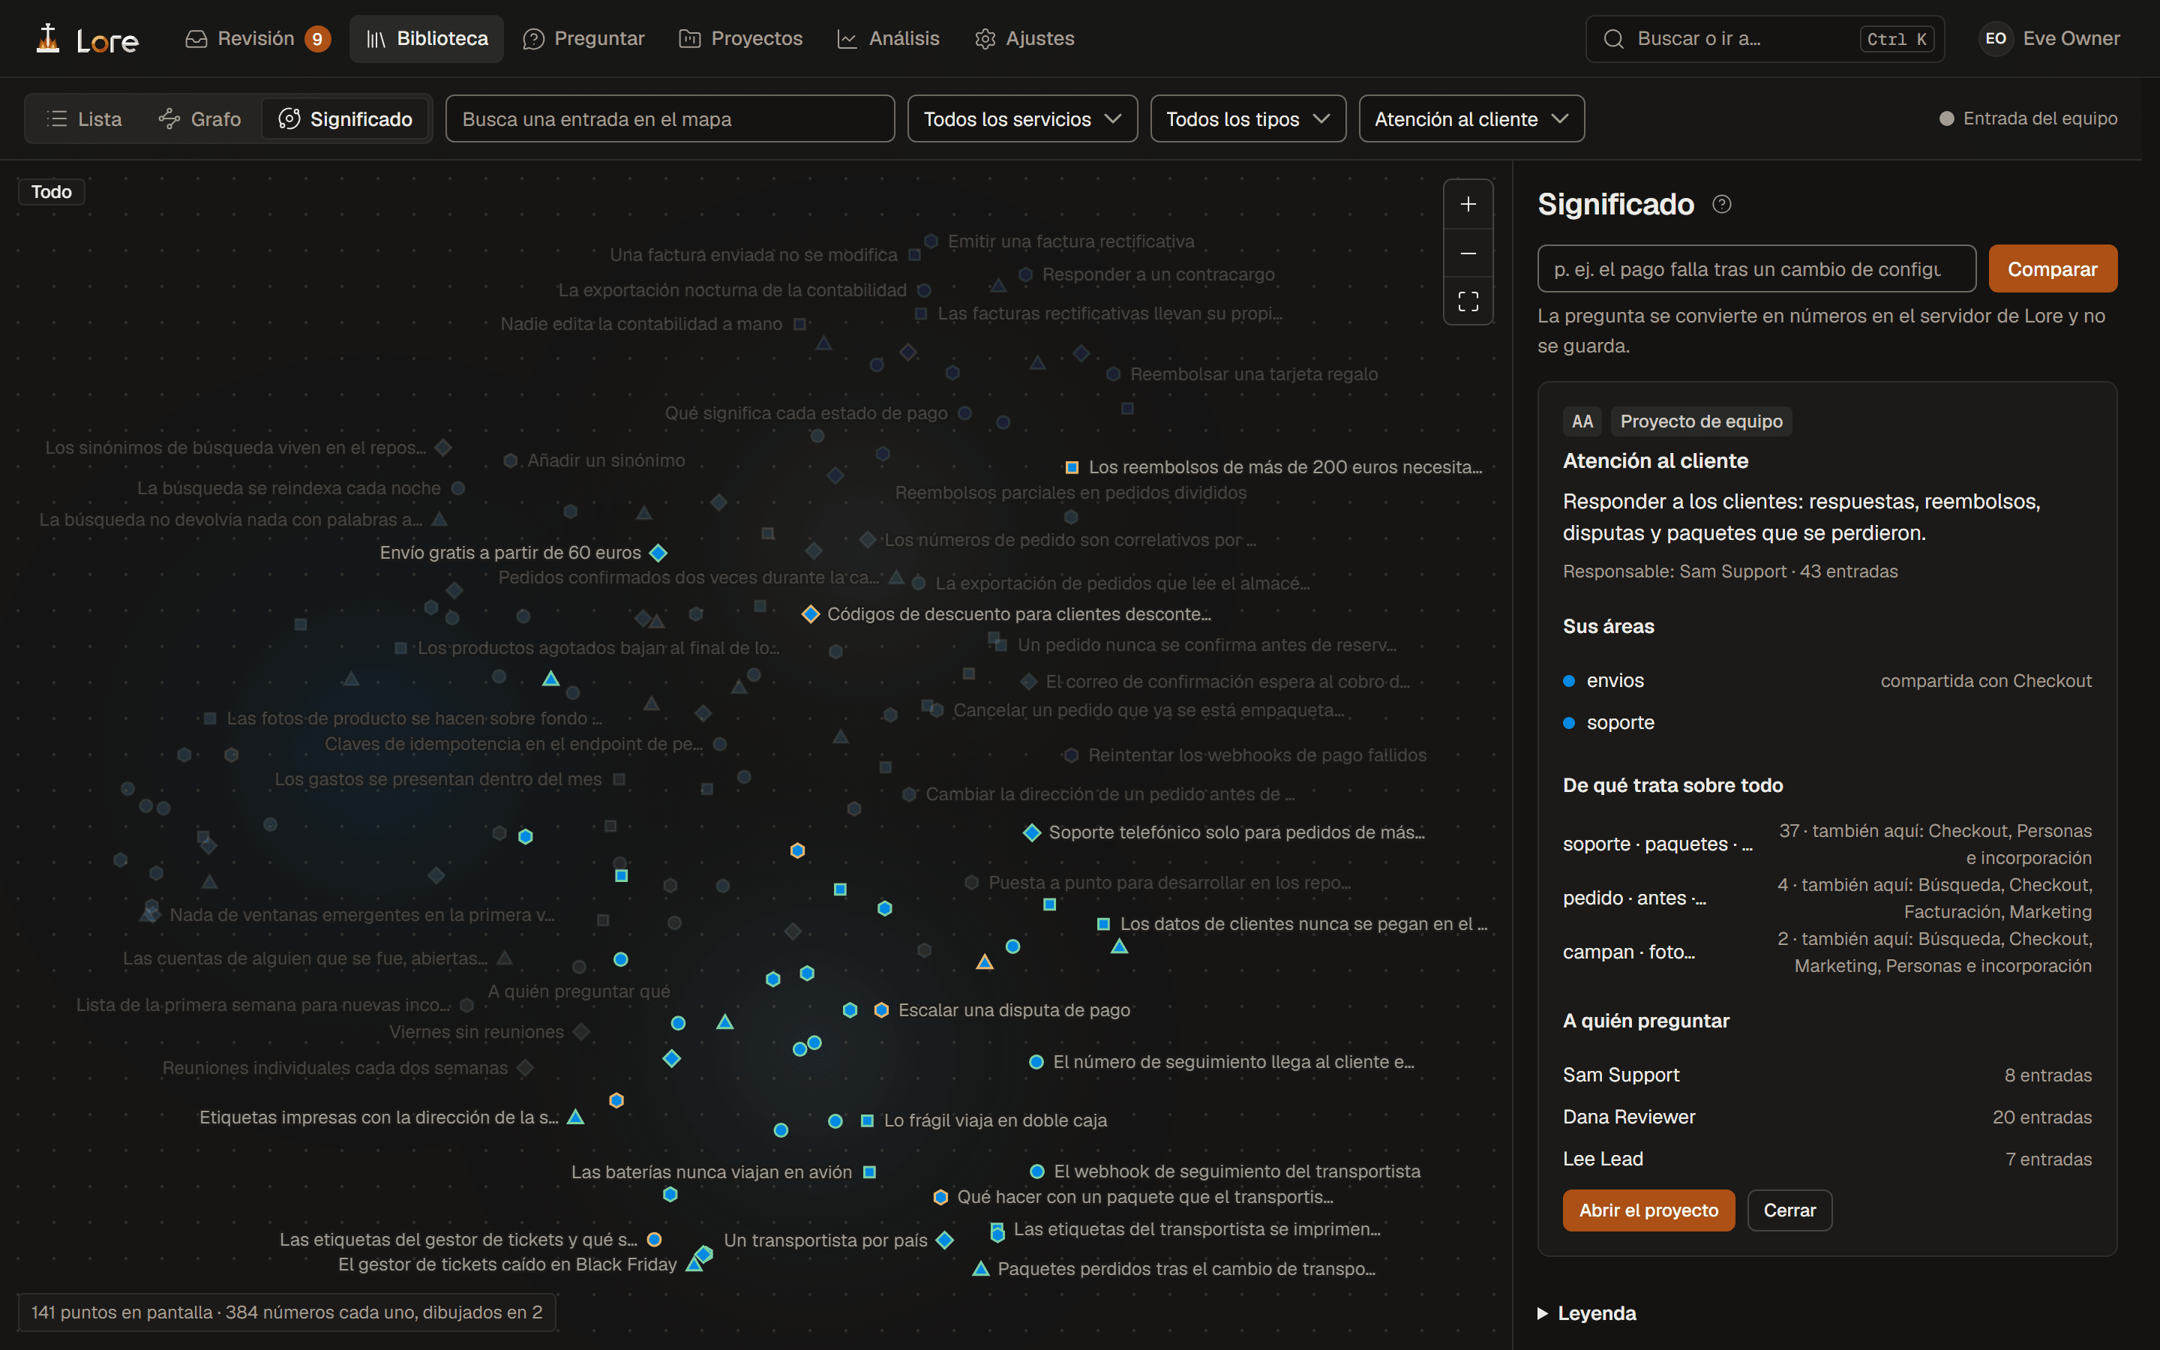This screenshot has width=2160, height=1350.
Task: Switch to Lista view
Action: click(85, 118)
